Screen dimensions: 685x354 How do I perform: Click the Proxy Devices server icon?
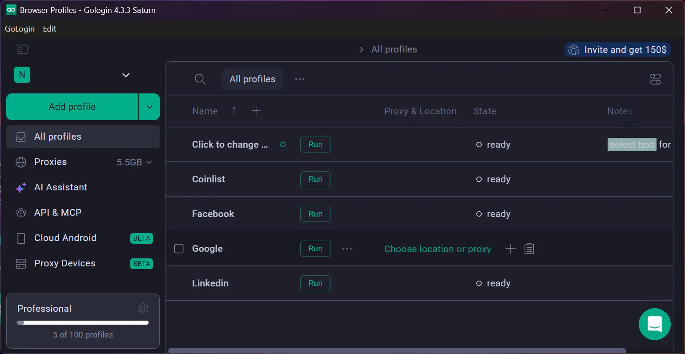21,264
